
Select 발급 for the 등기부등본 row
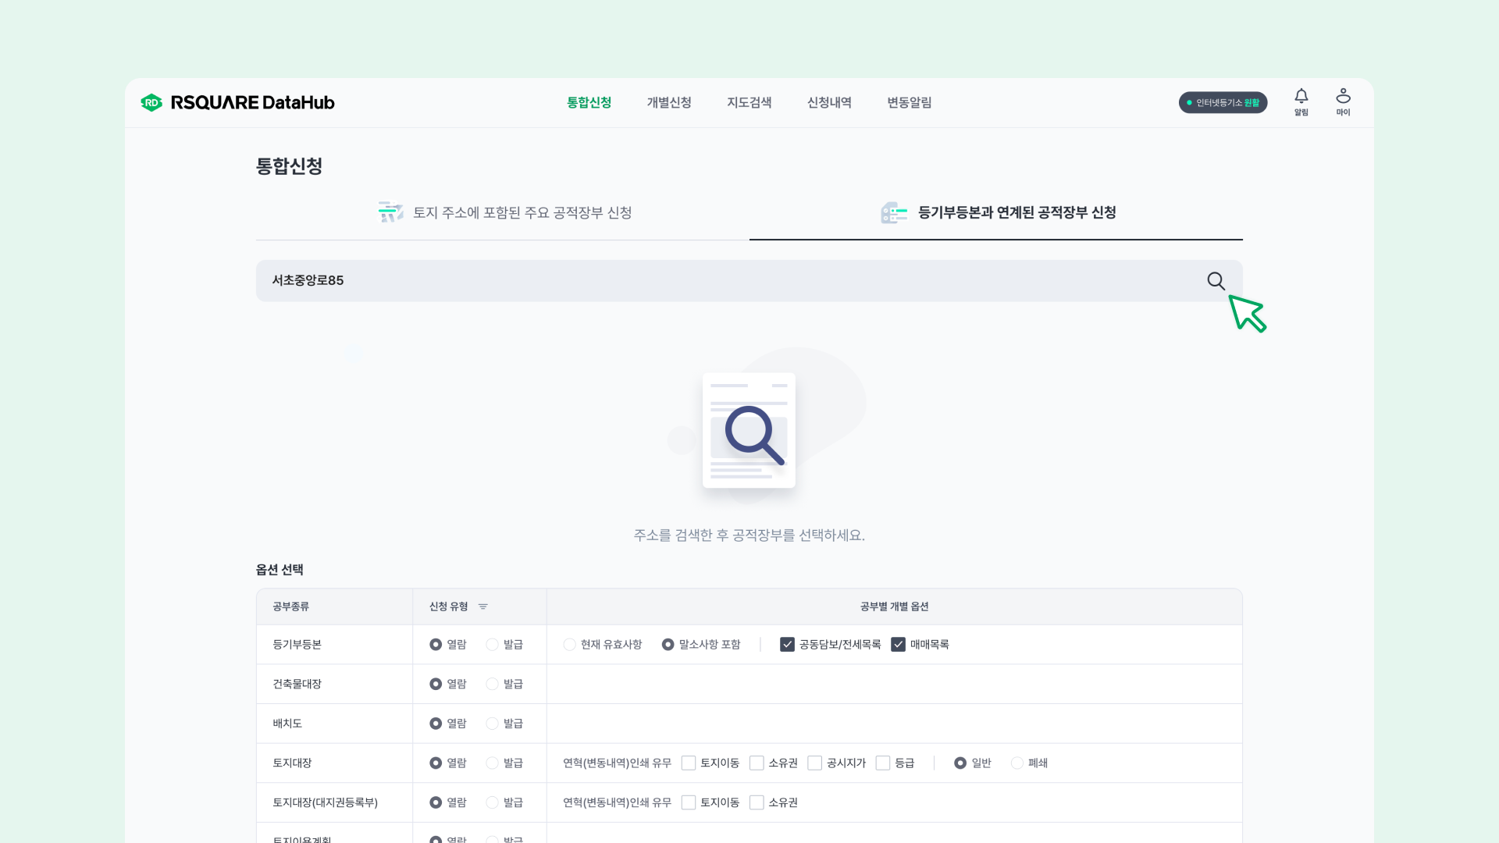(492, 645)
